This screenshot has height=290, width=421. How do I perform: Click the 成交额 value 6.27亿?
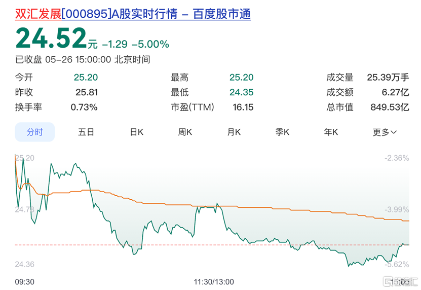point(396,92)
